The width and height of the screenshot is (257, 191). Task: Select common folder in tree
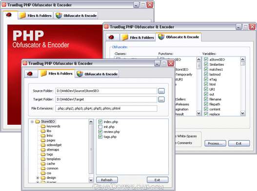click(52, 169)
